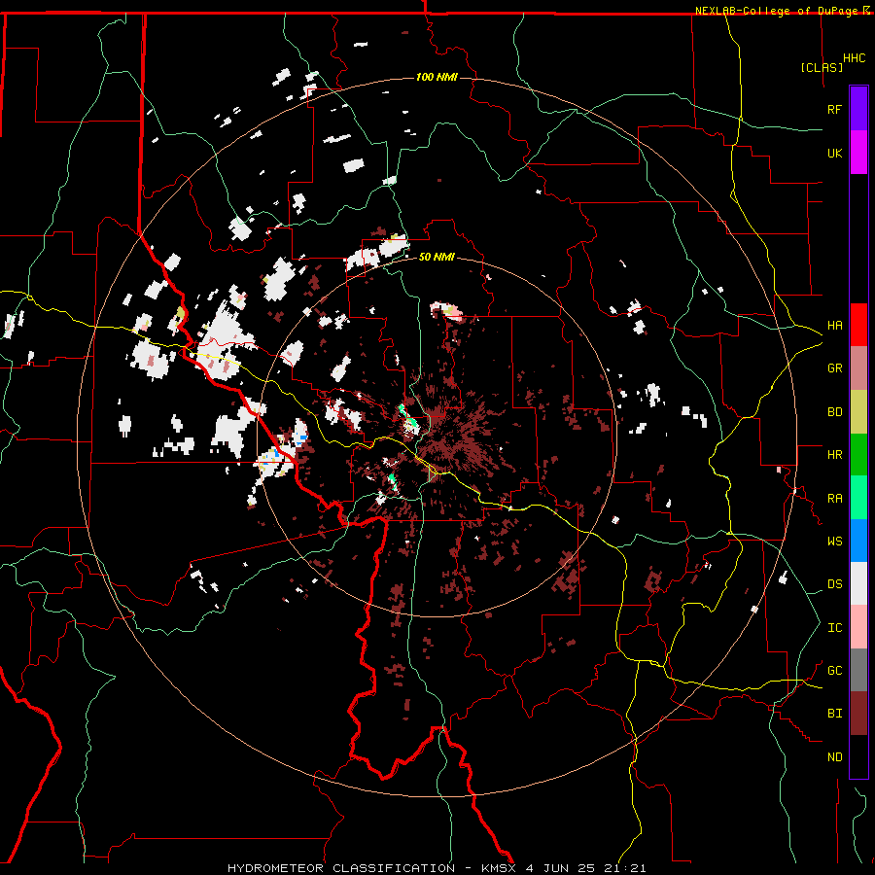Pick the dark green HR legend swatch

click(858, 454)
